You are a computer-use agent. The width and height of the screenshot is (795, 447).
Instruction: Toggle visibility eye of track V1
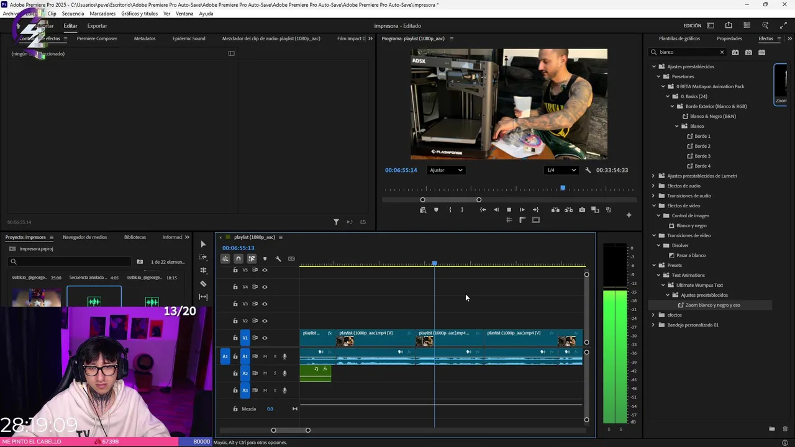[x=265, y=338]
